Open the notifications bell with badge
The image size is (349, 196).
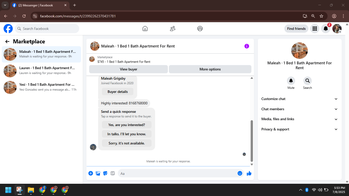pyautogui.click(x=326, y=29)
